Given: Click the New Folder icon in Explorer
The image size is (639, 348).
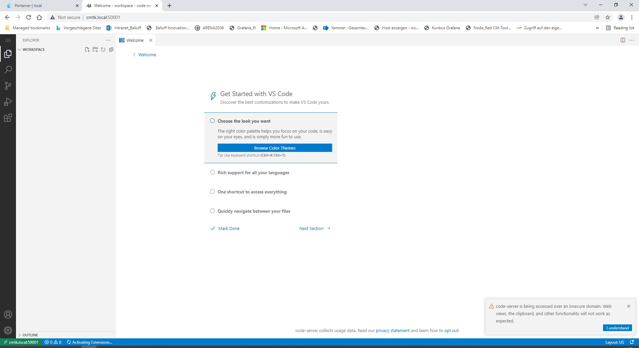Looking at the screenshot, I should pos(95,50).
